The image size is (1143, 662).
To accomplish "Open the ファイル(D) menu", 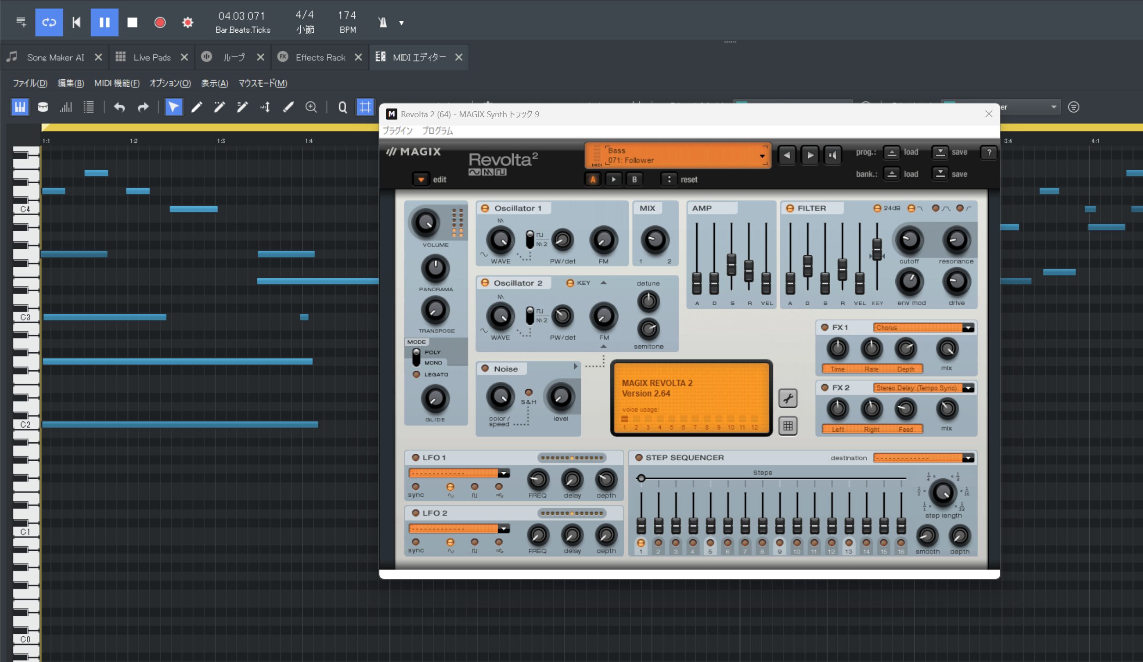I will point(30,83).
